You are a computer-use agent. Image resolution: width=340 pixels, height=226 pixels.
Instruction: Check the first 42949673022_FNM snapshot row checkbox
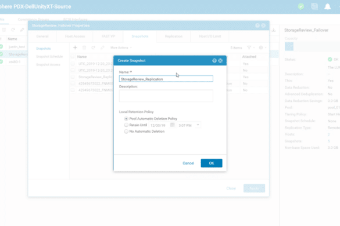click(x=73, y=83)
